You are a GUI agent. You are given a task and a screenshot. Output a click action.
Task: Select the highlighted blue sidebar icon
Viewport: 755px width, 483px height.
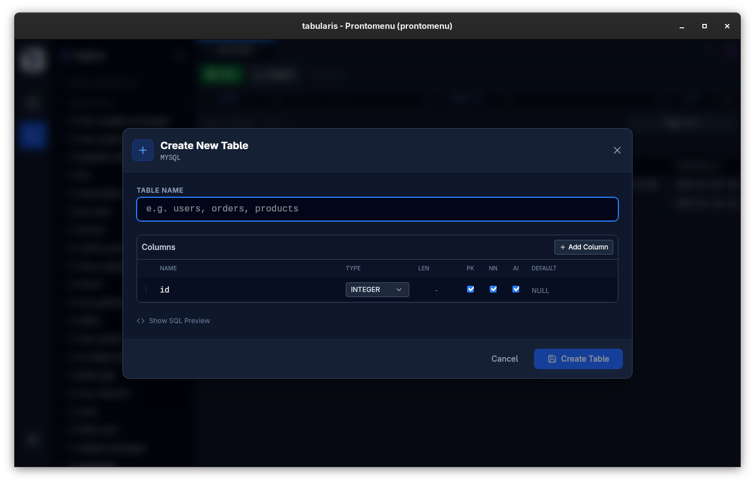coord(32,135)
